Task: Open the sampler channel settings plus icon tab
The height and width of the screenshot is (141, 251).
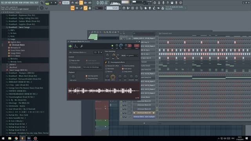Action: click(70, 46)
